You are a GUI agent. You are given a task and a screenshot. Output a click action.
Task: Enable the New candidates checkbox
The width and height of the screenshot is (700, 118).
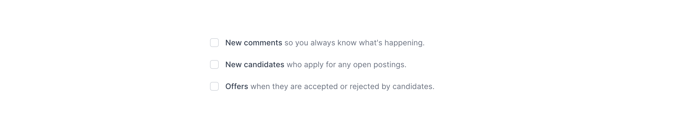point(214,65)
